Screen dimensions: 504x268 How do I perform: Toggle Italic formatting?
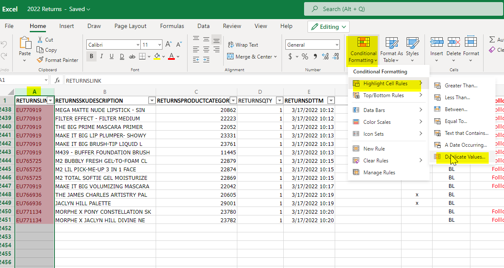click(x=102, y=56)
